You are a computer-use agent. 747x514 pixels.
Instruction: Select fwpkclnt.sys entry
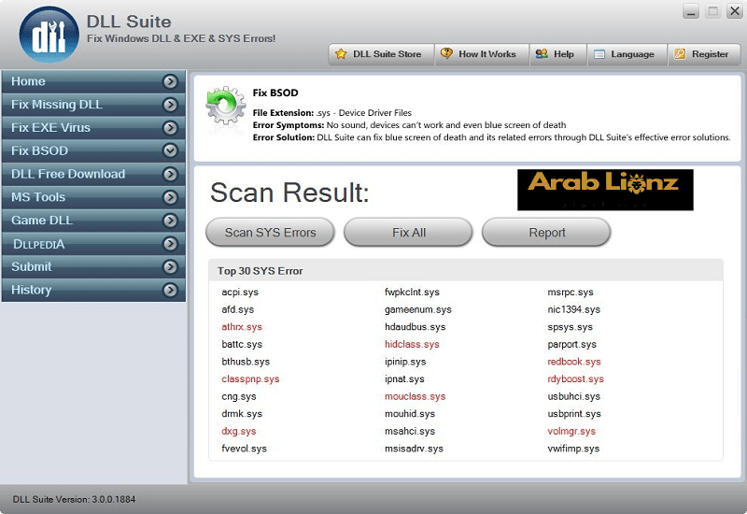point(412,293)
